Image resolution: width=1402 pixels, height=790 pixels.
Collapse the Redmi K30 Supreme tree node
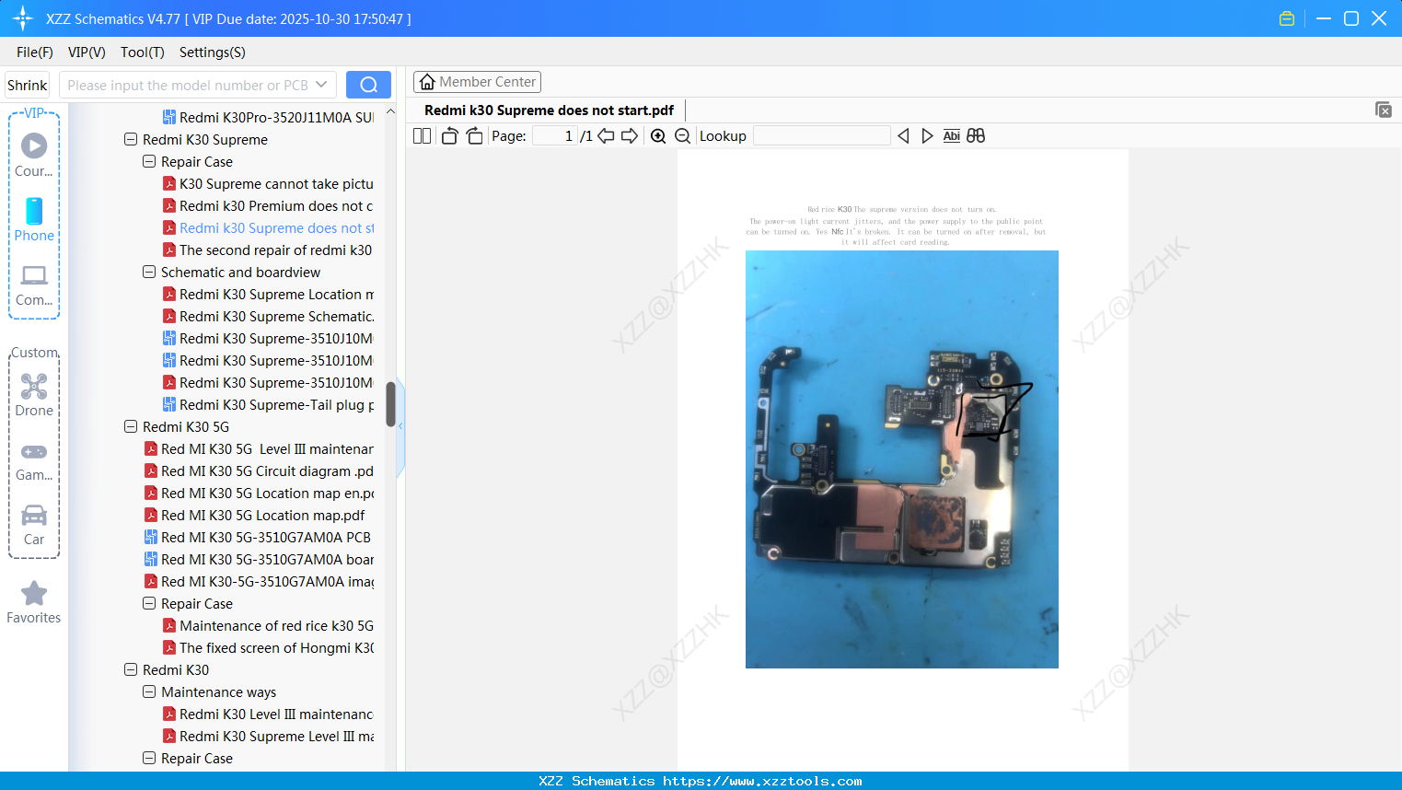tap(131, 139)
